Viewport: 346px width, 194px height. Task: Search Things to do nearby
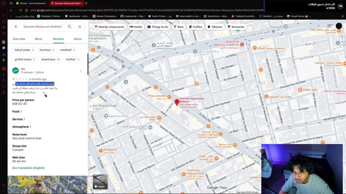coord(158,27)
